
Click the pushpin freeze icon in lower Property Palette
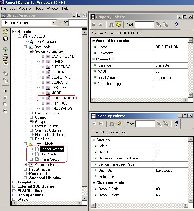(x=119, y=124)
